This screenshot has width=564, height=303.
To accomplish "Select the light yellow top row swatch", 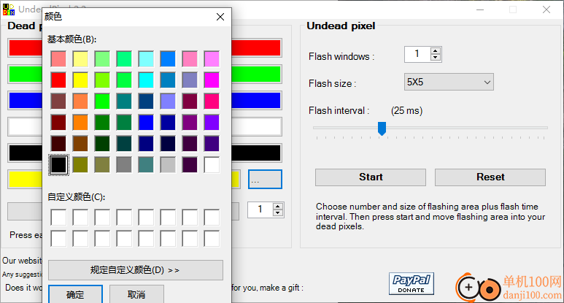I will tap(80, 58).
